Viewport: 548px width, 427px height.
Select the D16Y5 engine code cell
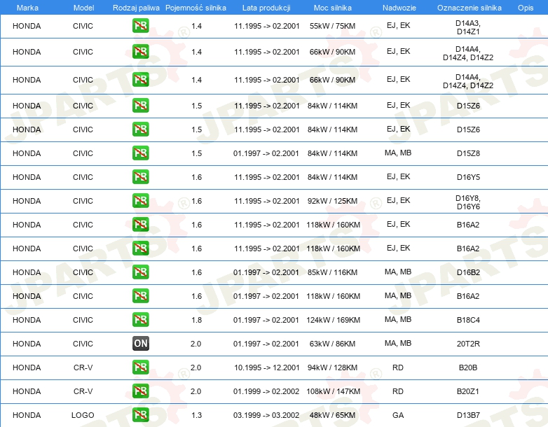point(468,177)
